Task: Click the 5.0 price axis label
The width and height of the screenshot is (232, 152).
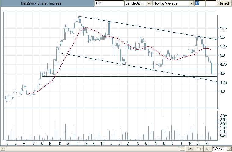Action: pos(223,55)
